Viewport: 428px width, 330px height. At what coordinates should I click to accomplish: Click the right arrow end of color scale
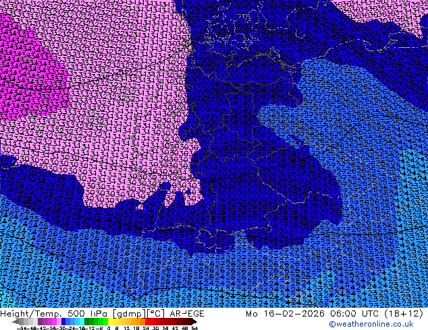(194, 321)
